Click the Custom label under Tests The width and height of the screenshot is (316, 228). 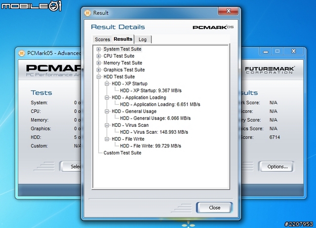tap(39, 146)
